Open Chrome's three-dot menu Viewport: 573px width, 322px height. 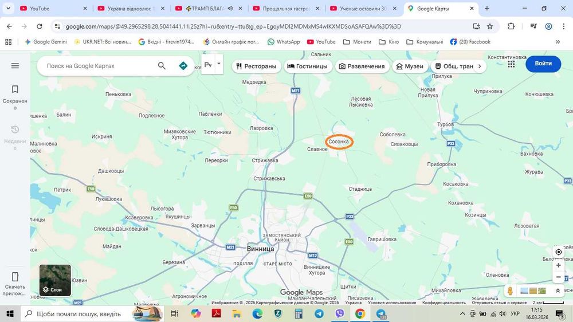[563, 26]
